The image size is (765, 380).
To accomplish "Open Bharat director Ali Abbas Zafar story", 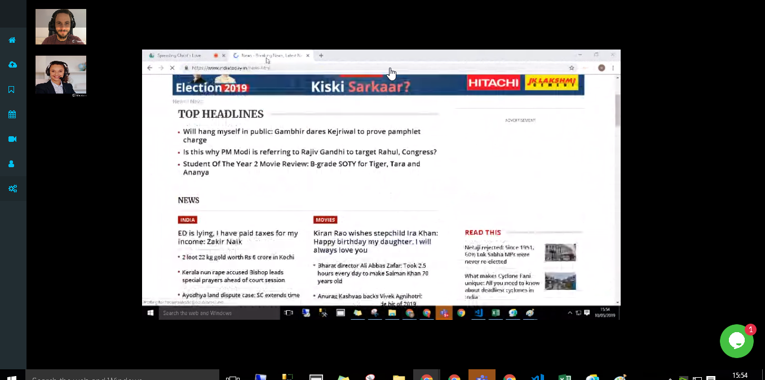I will click(x=372, y=273).
